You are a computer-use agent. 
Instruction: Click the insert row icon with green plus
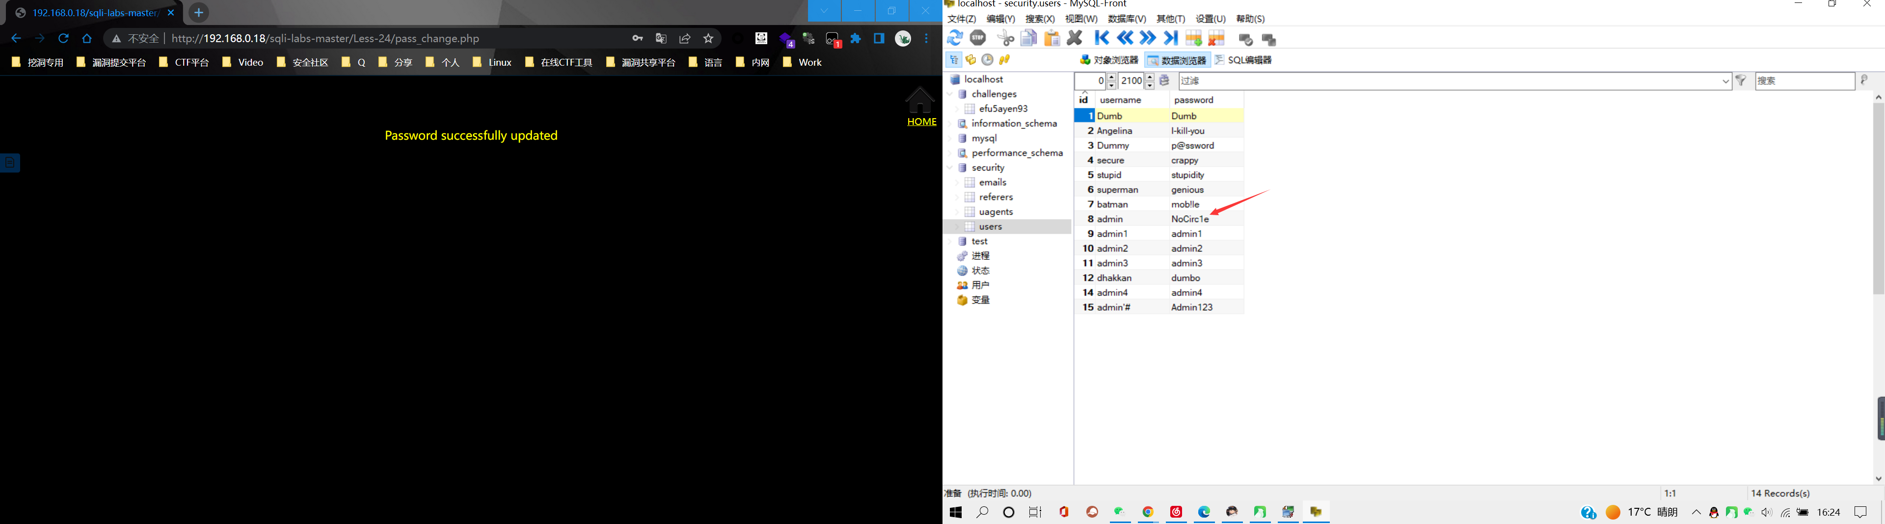point(1193,38)
